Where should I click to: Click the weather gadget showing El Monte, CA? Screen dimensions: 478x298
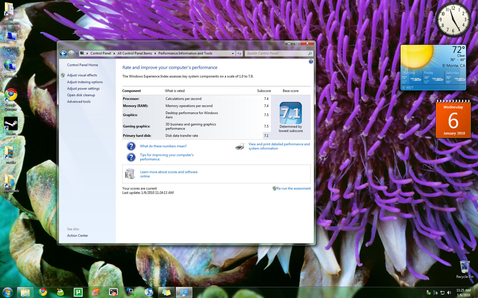click(x=433, y=68)
